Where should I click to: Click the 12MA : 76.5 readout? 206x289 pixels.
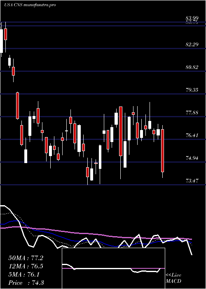pos(26,266)
